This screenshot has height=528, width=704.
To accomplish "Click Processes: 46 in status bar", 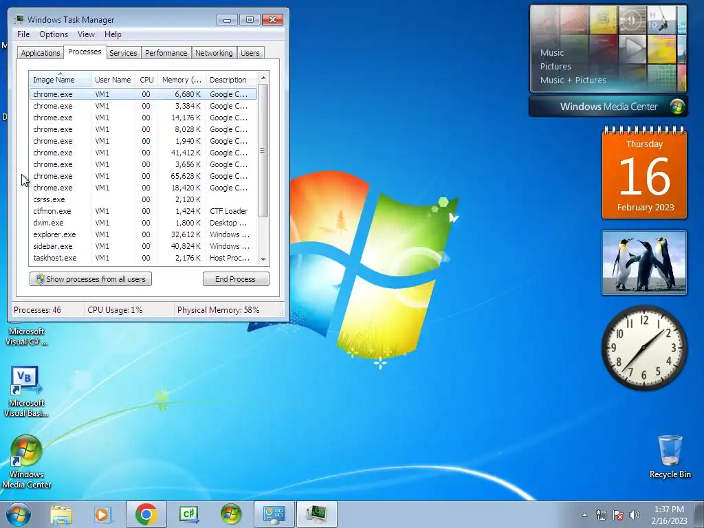I will point(37,310).
